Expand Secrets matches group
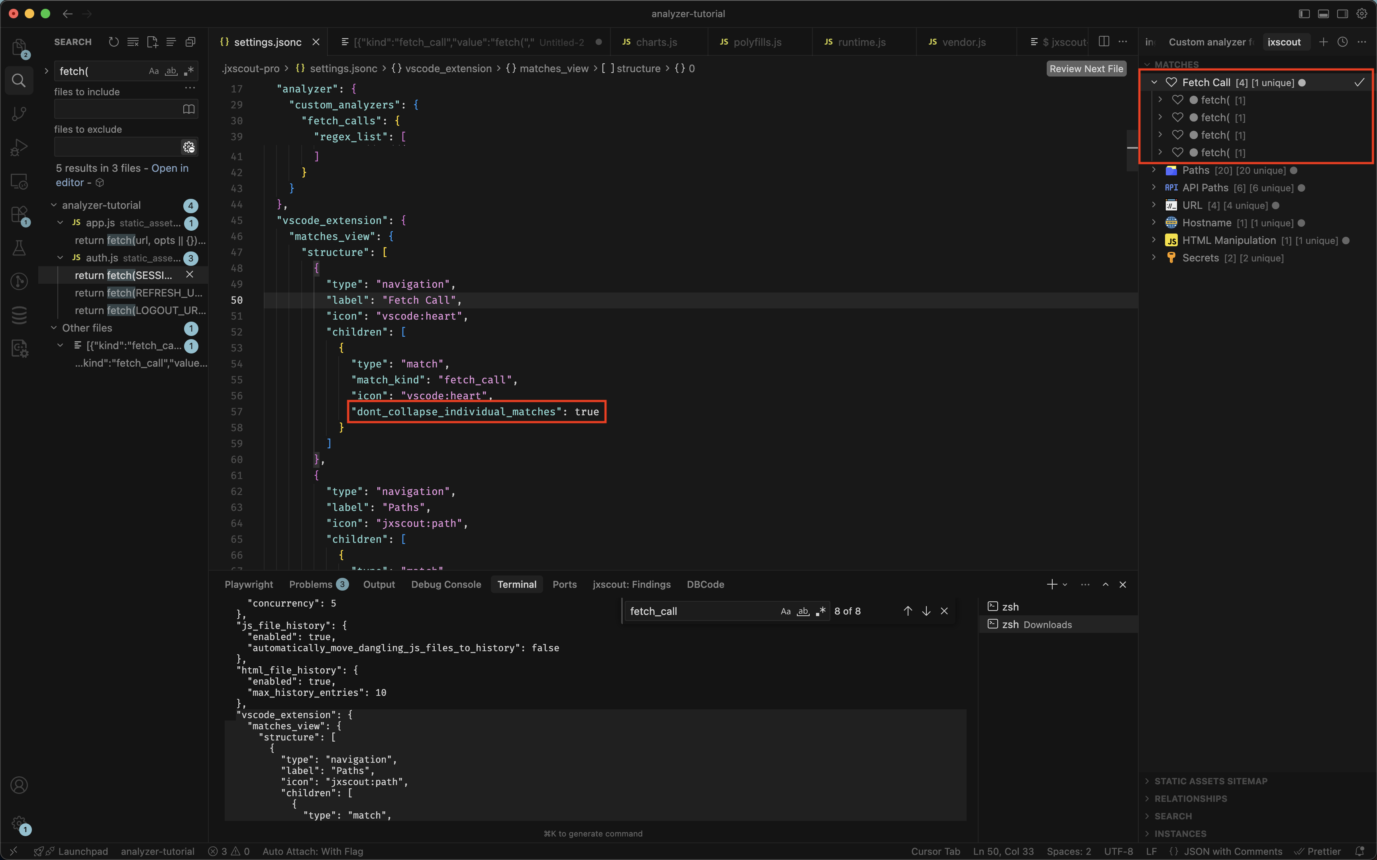The height and width of the screenshot is (860, 1377). coord(1154,258)
